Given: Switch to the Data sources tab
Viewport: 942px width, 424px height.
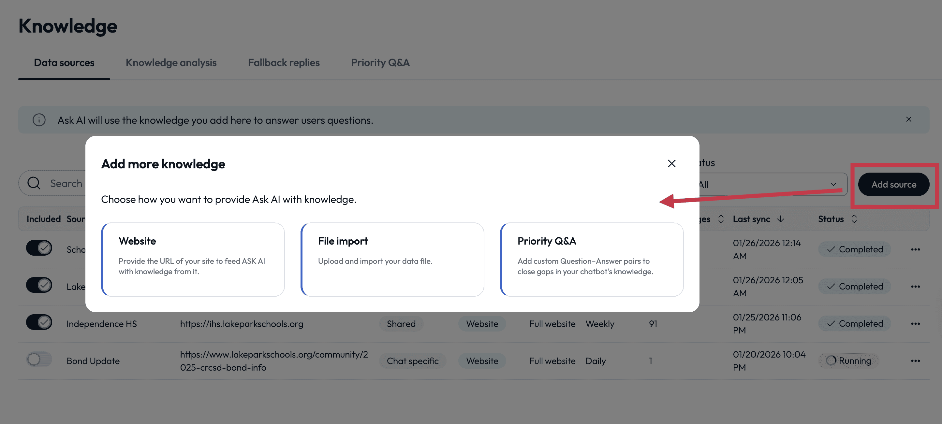Looking at the screenshot, I should tap(64, 63).
